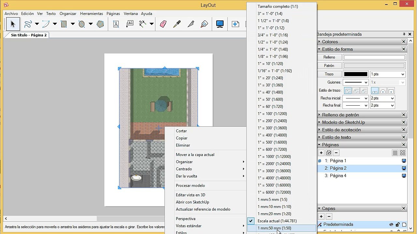The width and height of the screenshot is (417, 234).
Task: Switch Páginas panel to thumbnail view
Action: pyautogui.click(x=403, y=153)
